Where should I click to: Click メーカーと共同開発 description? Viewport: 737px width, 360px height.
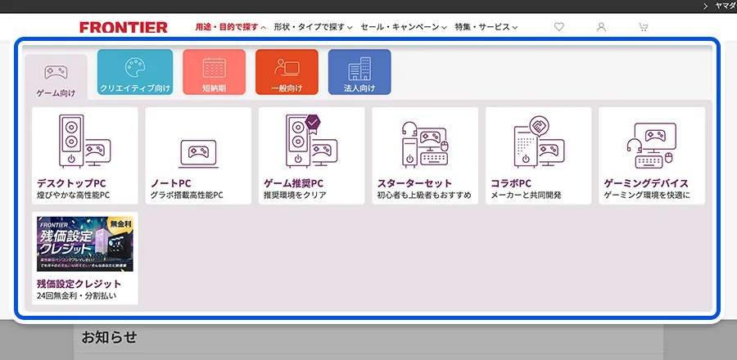(x=526, y=196)
